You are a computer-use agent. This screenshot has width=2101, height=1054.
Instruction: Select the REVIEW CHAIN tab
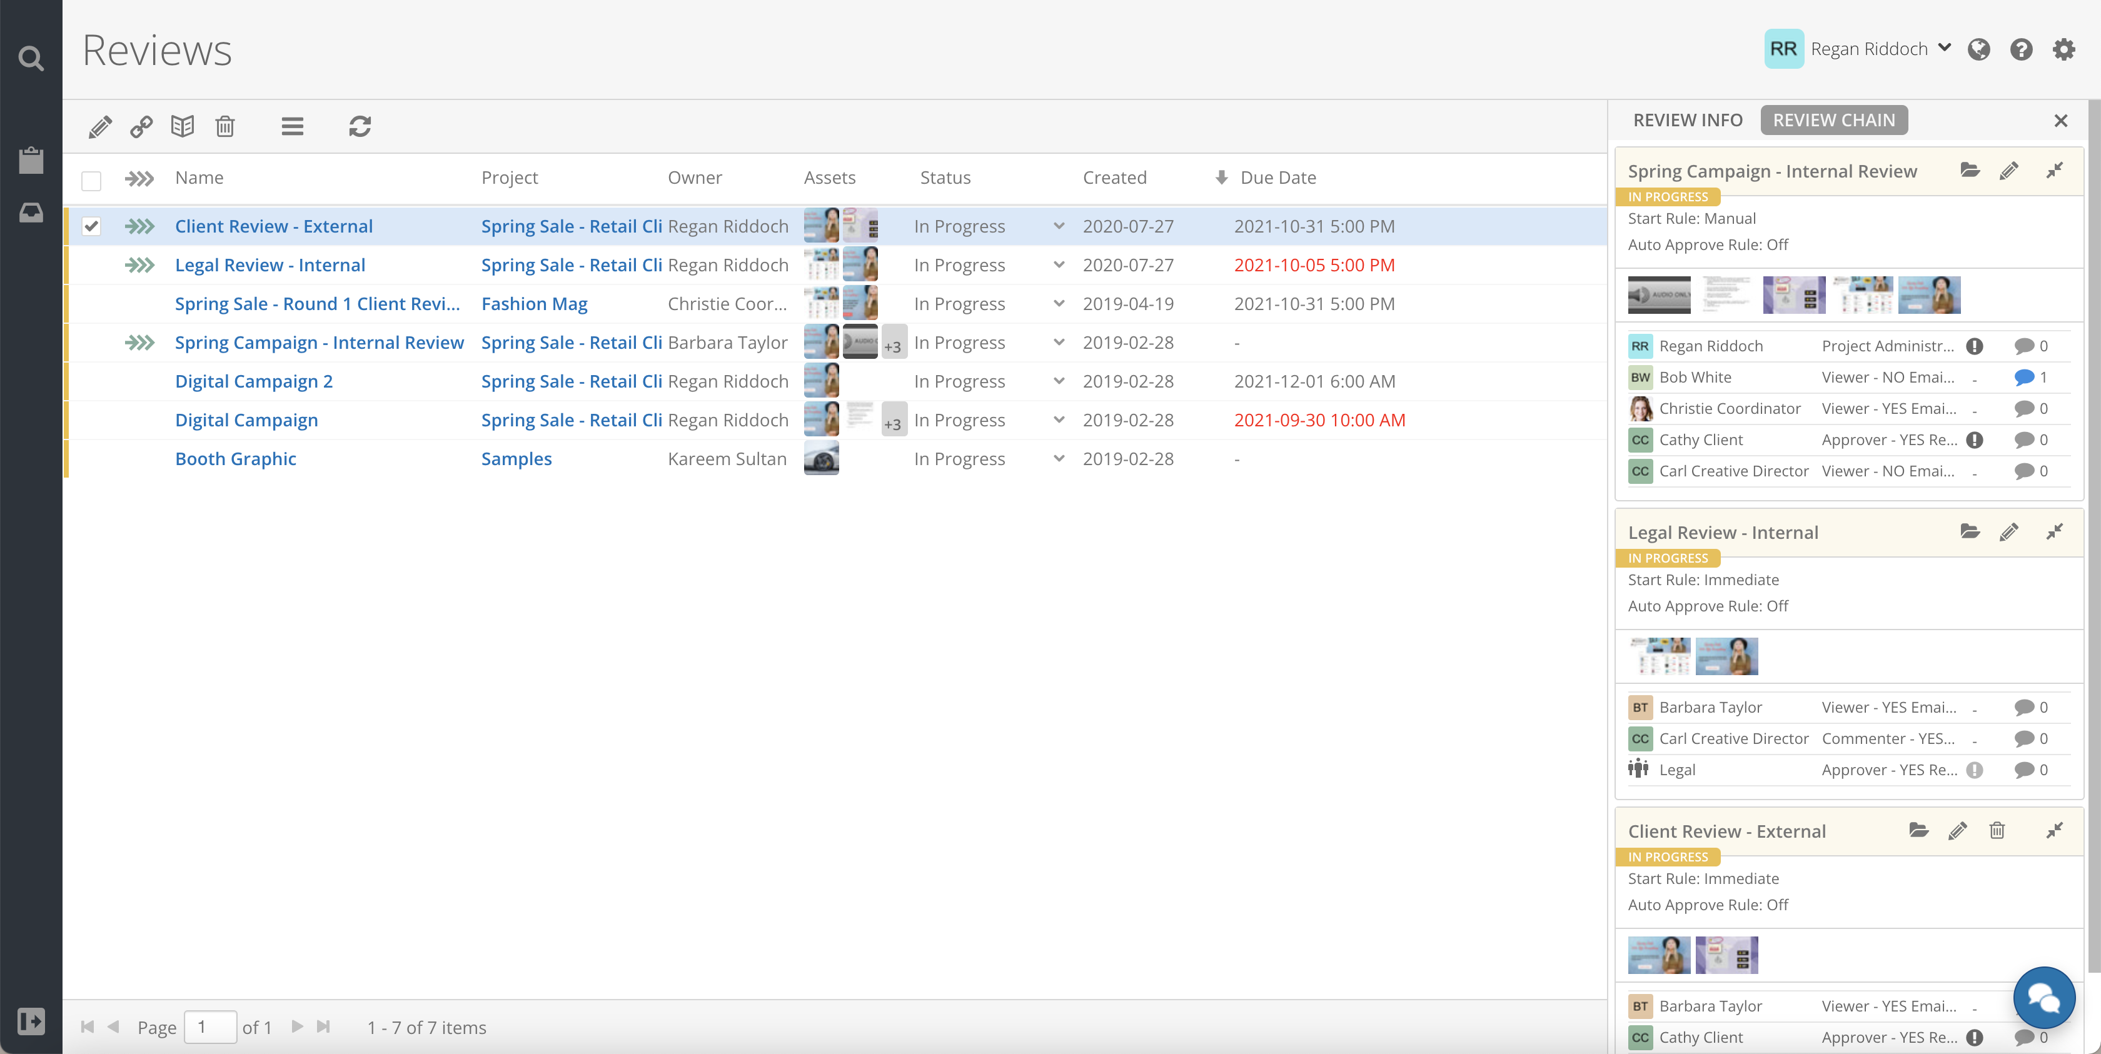[1833, 120]
